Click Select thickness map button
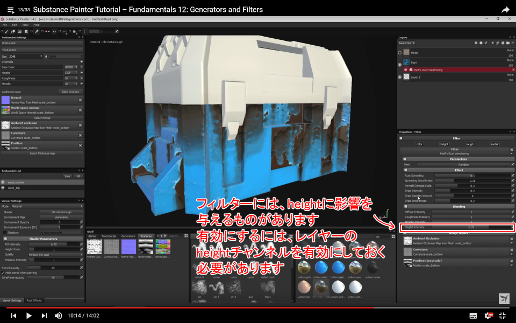 coord(42,153)
